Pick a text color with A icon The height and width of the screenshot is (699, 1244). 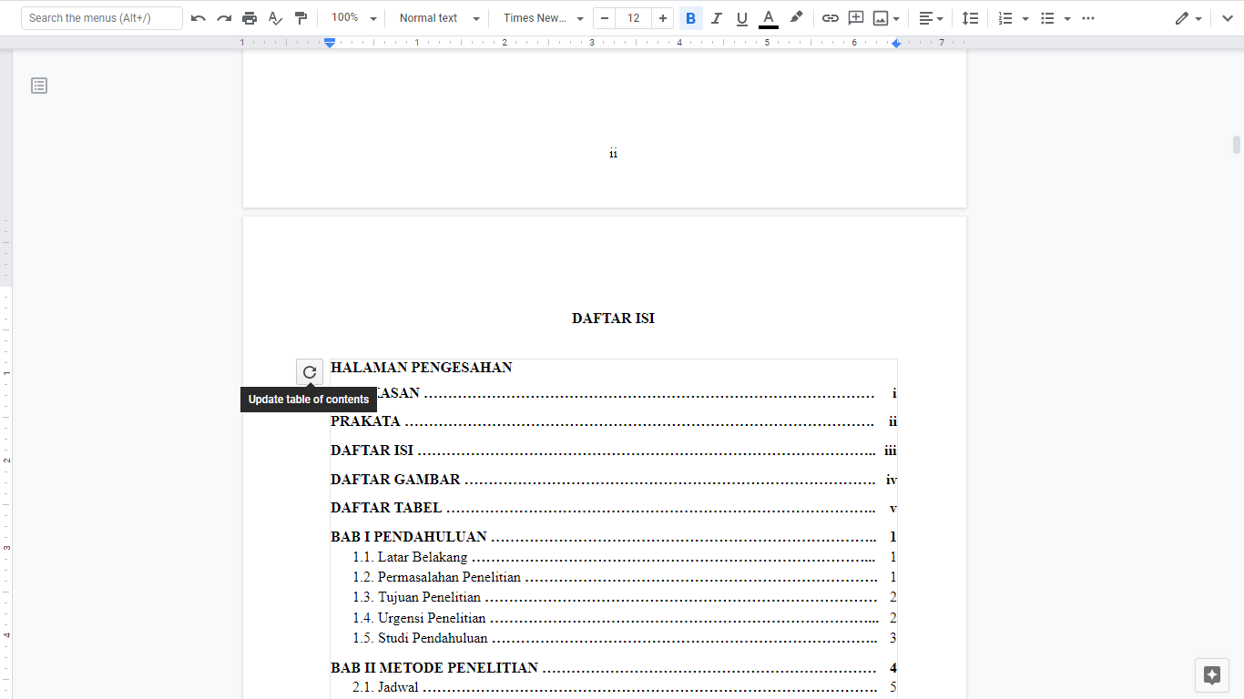click(768, 18)
